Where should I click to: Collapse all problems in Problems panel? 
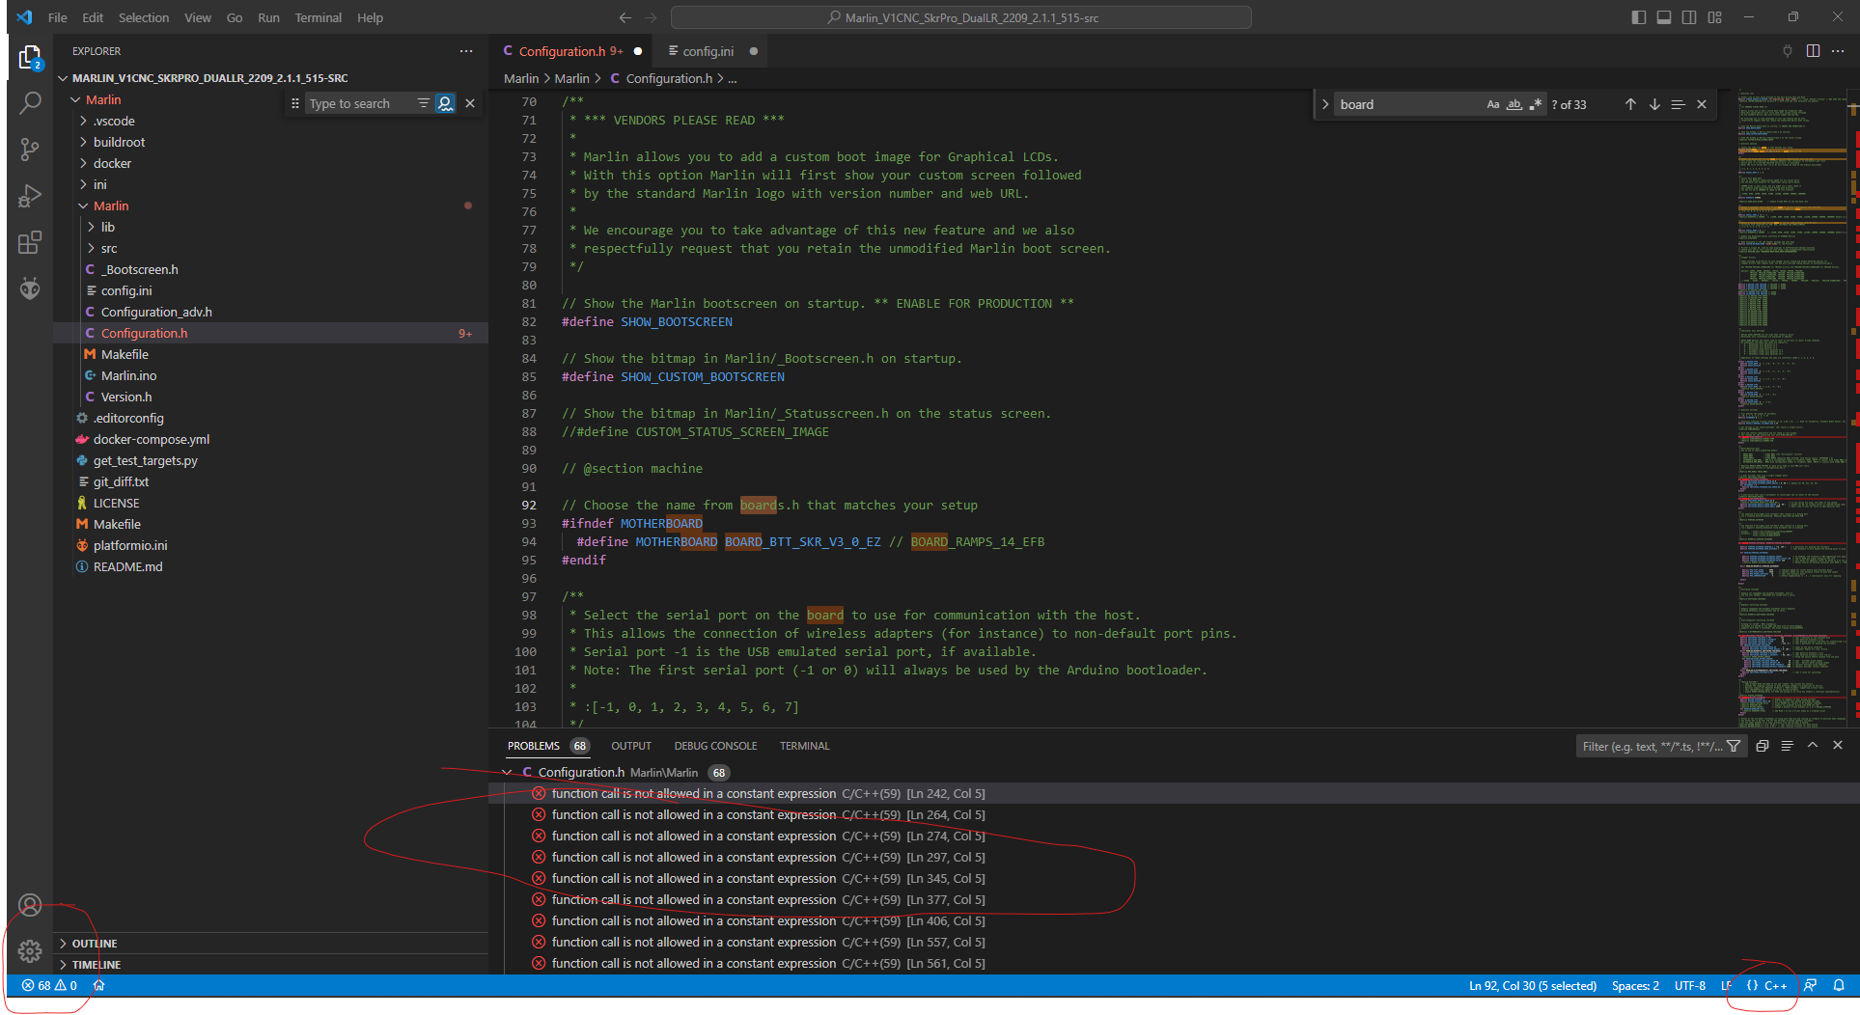point(1763,746)
